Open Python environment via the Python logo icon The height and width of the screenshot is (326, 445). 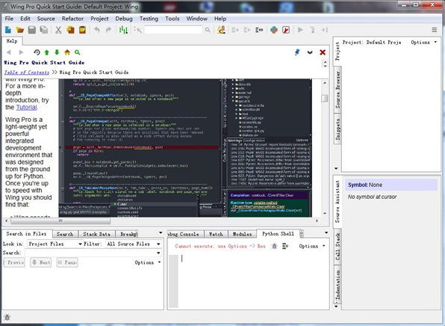(x=274, y=30)
